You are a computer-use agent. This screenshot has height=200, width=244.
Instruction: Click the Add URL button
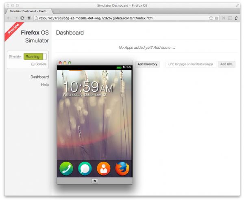227,64
